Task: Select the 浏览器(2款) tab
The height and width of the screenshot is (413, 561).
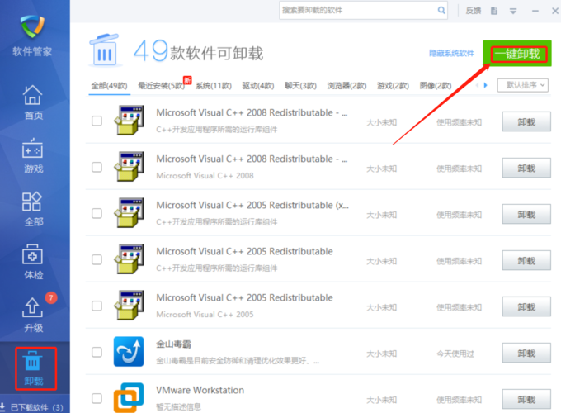Action: click(x=346, y=86)
